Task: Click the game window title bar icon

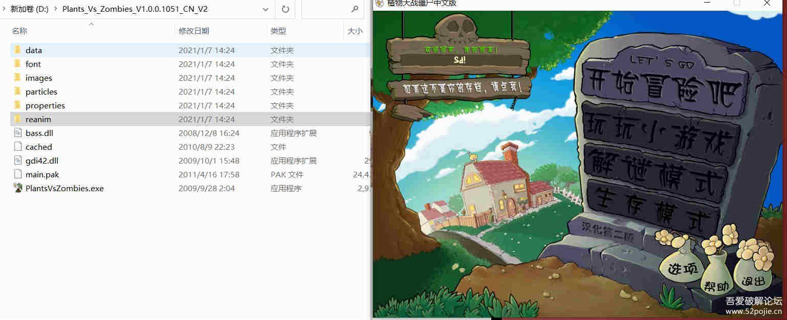Action: pos(379,4)
